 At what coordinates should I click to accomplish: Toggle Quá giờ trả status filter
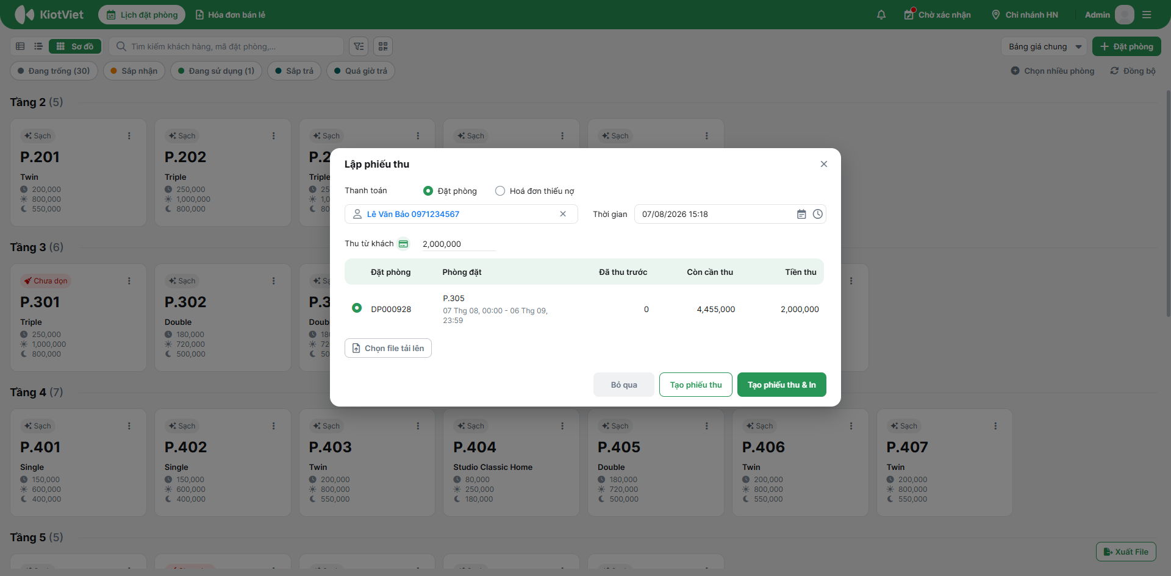point(360,71)
